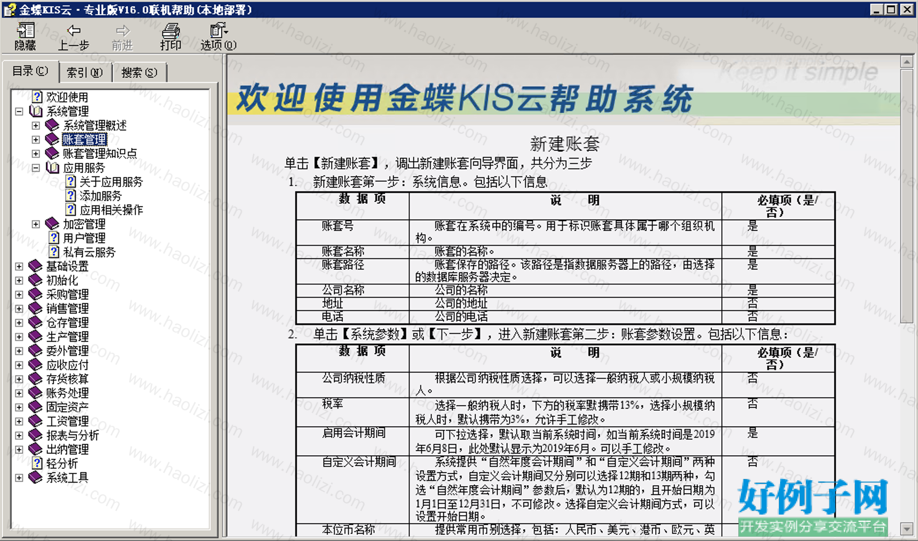Viewport: 918px width, 541px height.
Task: Click the book icon beside 初始化
Action: pyautogui.click(x=35, y=280)
